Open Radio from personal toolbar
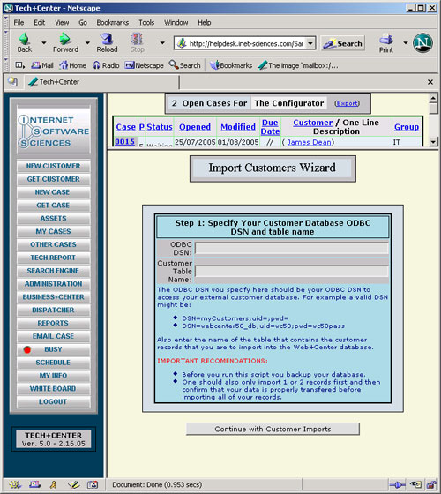 tap(106, 65)
